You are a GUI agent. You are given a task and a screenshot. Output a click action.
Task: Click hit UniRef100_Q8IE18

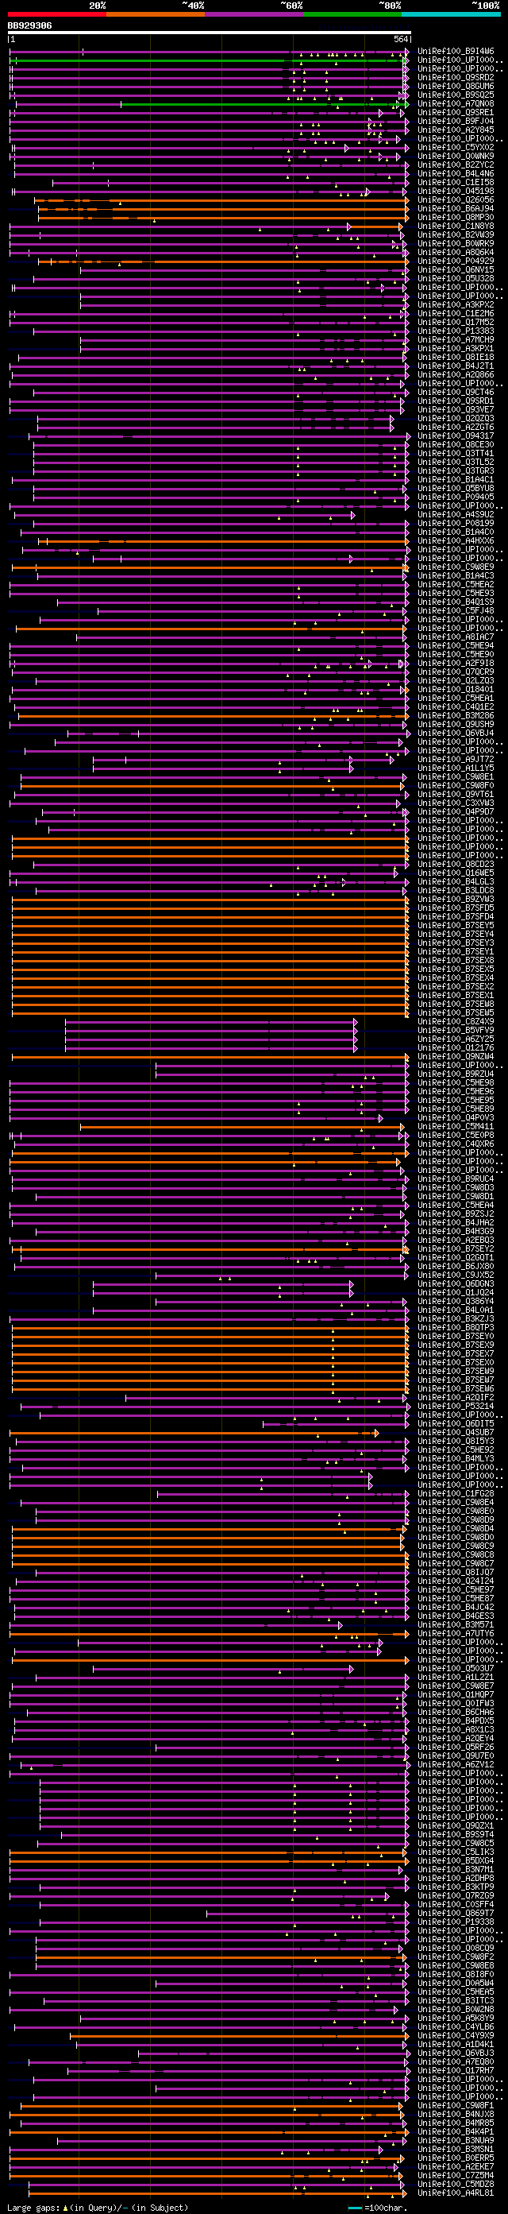456,358
